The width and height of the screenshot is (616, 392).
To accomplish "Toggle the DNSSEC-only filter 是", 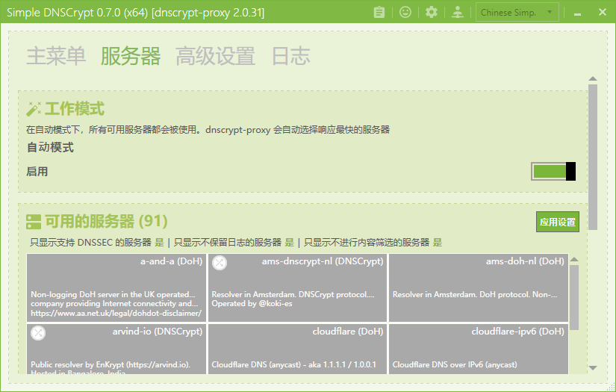I will 159,243.
